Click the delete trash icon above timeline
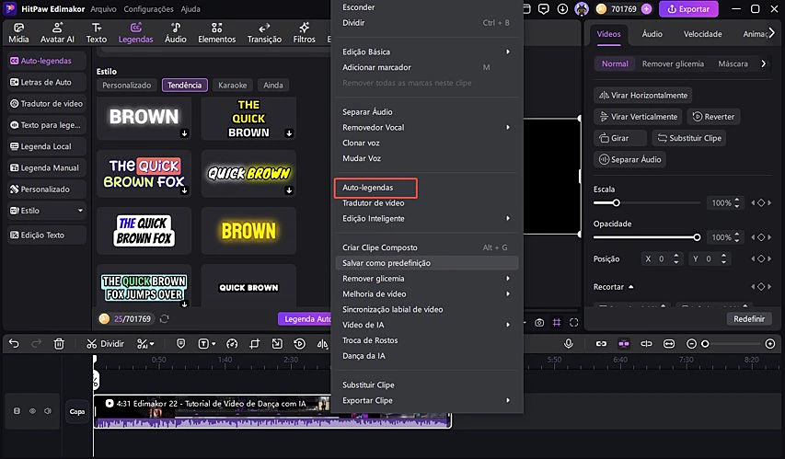 (59, 343)
